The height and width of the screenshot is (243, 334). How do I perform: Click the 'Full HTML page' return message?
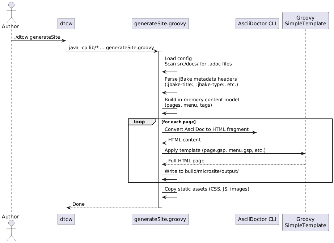(186, 161)
